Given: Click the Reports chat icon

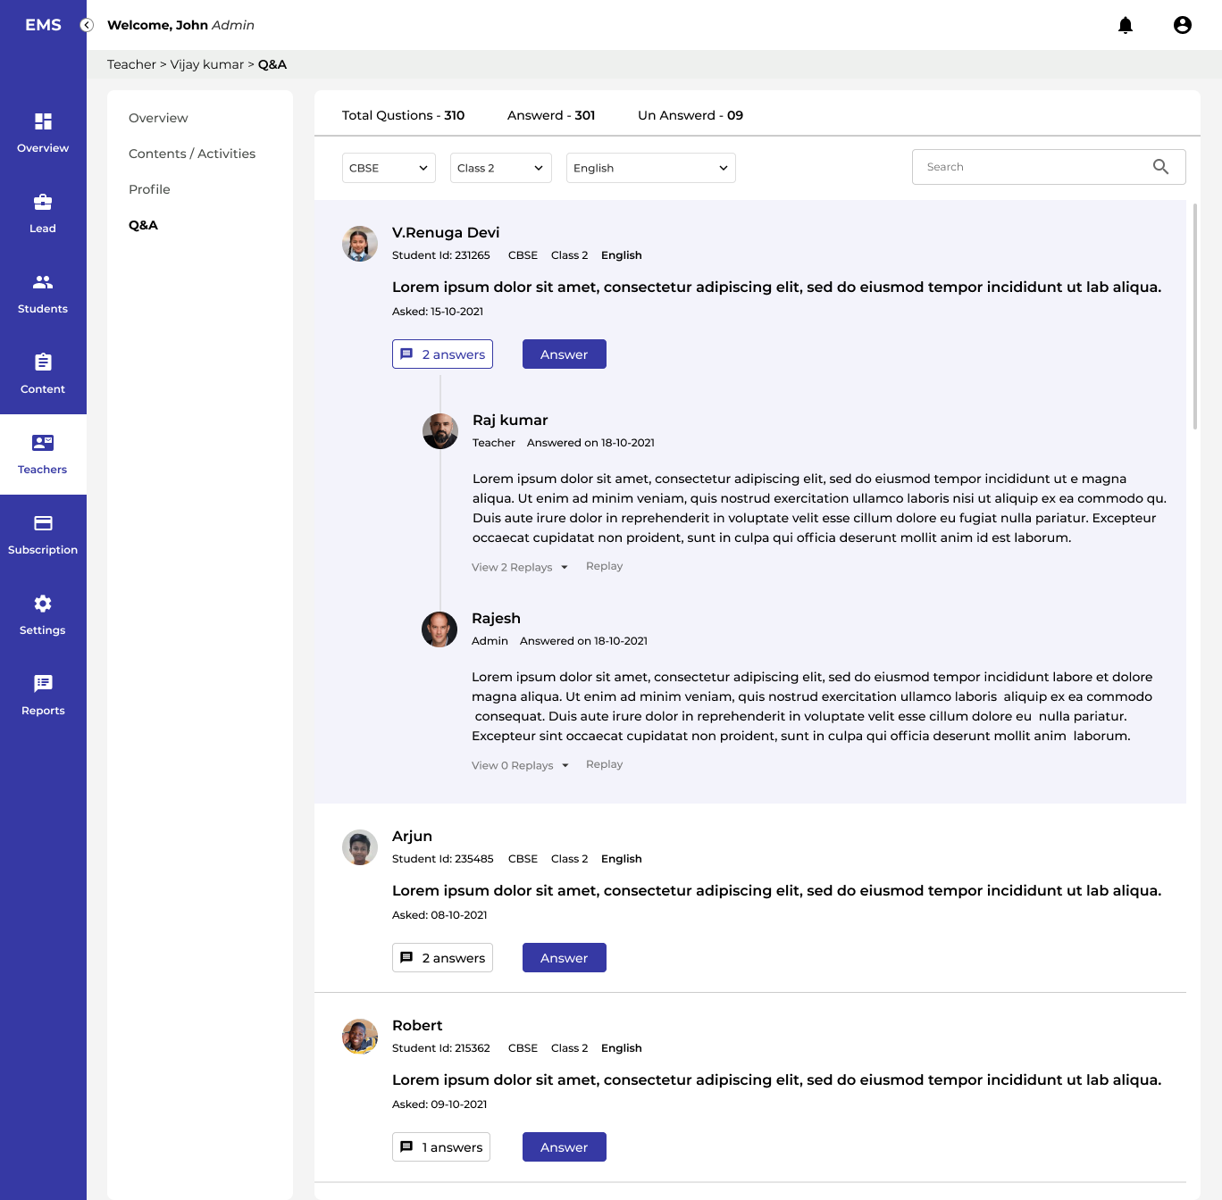Looking at the screenshot, I should pos(43,684).
